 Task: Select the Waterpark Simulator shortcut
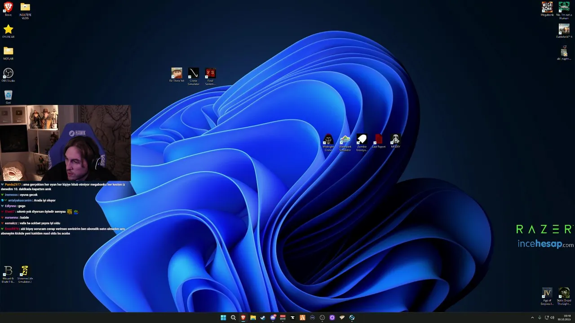[x=345, y=142]
